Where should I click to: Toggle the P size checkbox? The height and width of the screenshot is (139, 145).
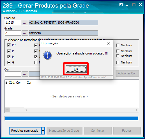(9, 51)
